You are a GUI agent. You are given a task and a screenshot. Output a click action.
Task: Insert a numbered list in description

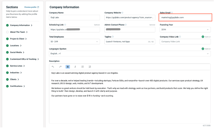[x=90, y=67]
